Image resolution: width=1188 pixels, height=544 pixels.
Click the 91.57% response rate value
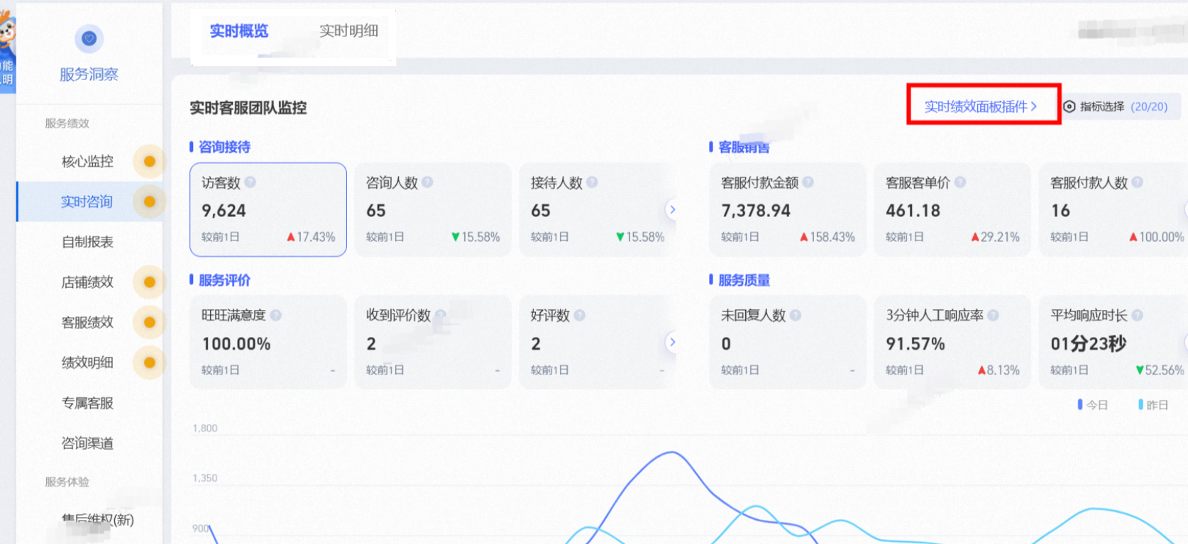[x=915, y=344]
